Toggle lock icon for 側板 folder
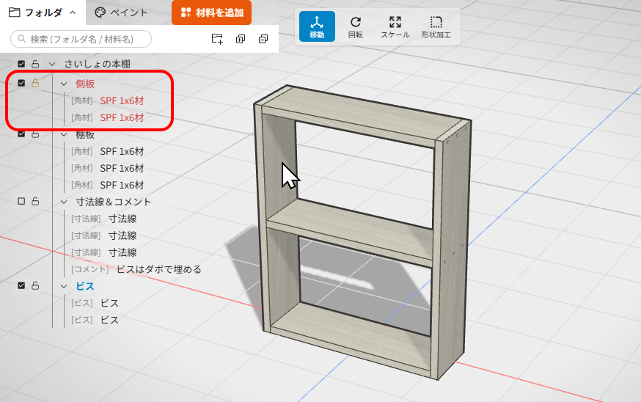Screen dimensions: 641x402 35,84
